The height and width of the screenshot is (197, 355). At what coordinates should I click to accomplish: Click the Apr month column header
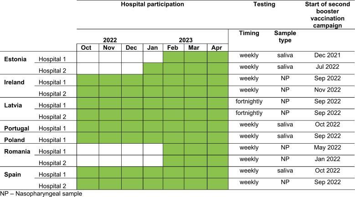click(x=217, y=47)
